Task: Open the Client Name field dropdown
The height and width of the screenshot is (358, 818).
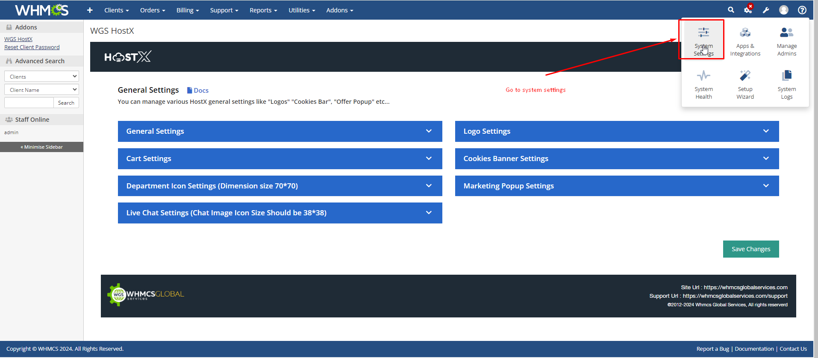Action: point(41,90)
